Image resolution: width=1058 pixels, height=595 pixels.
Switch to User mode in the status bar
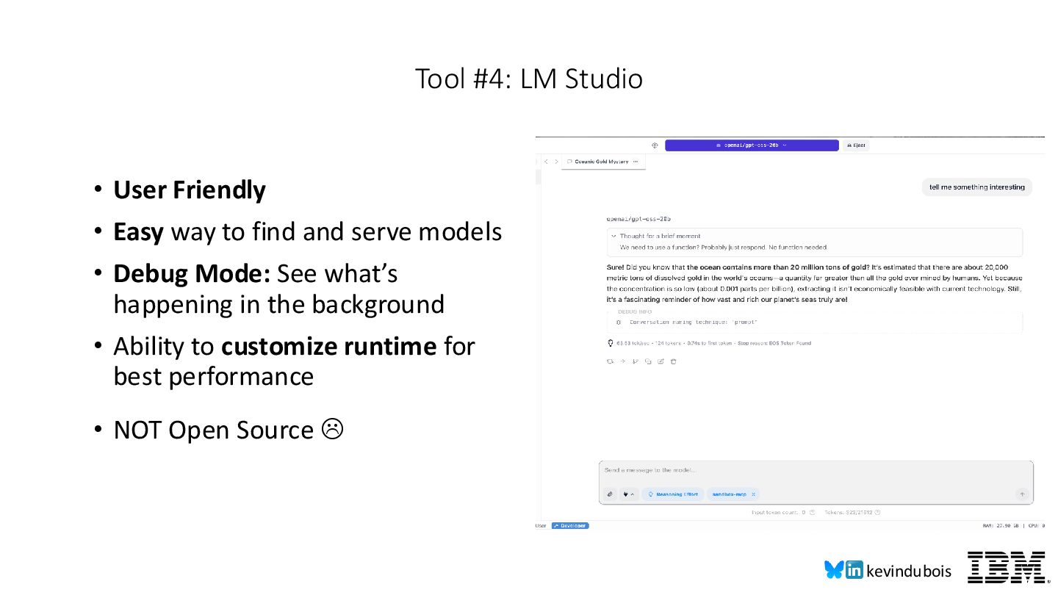coord(541,526)
